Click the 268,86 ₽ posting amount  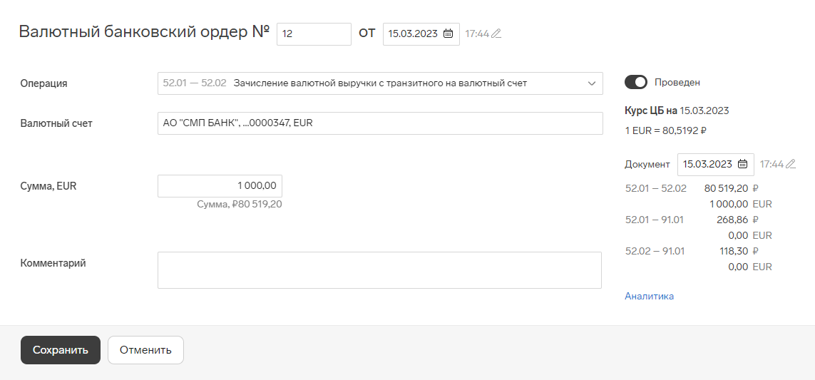pos(737,220)
